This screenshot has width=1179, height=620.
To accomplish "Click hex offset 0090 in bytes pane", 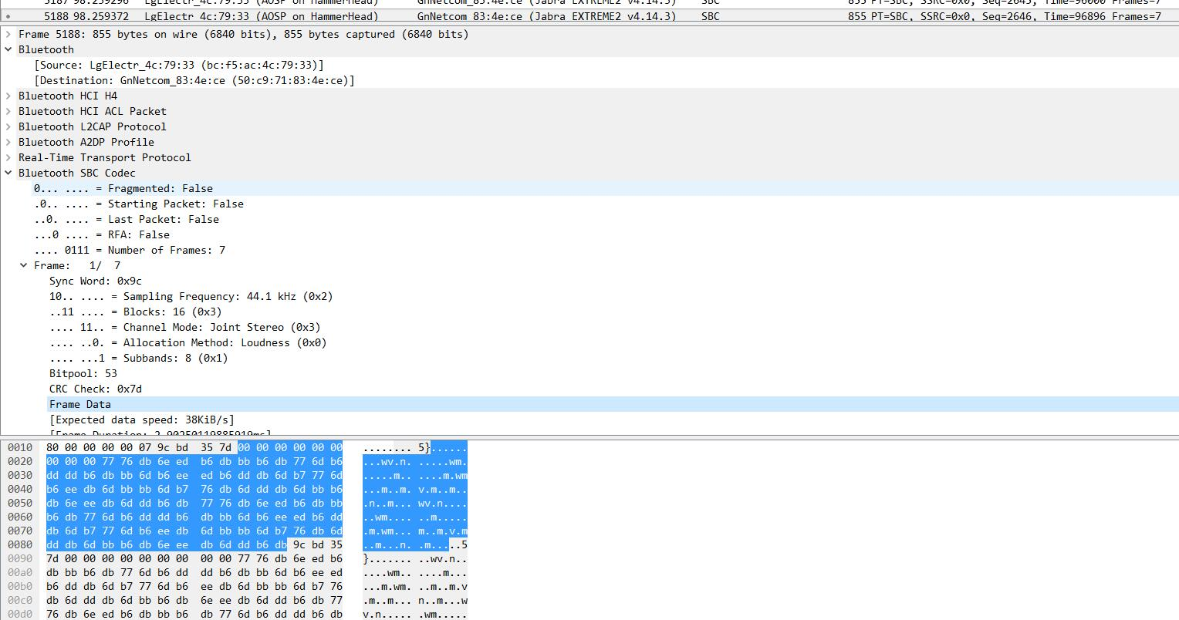I will click(20, 558).
